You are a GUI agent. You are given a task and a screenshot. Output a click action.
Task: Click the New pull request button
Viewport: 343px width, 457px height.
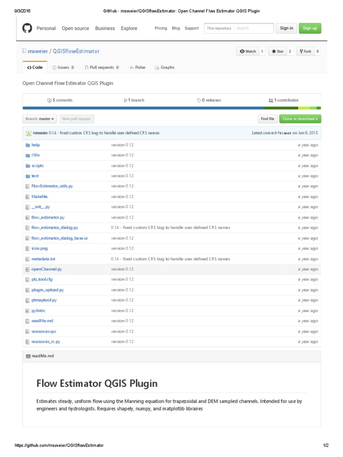(76, 119)
